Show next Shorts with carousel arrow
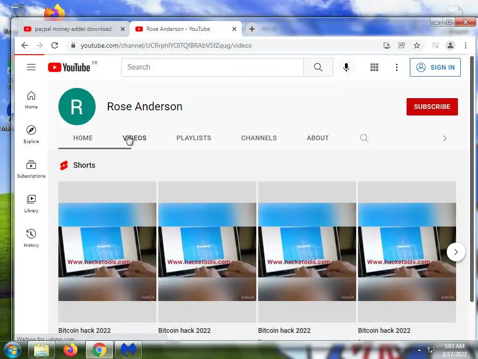Viewport: 478px width, 359px height. tap(456, 252)
